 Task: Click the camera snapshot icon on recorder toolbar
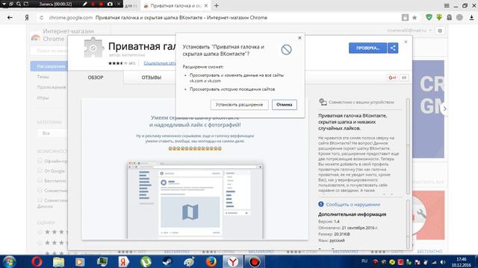point(110,4)
